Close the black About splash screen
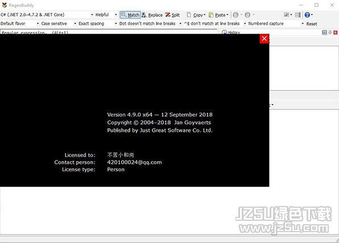Viewport: 339px width, 243px height. (264, 39)
